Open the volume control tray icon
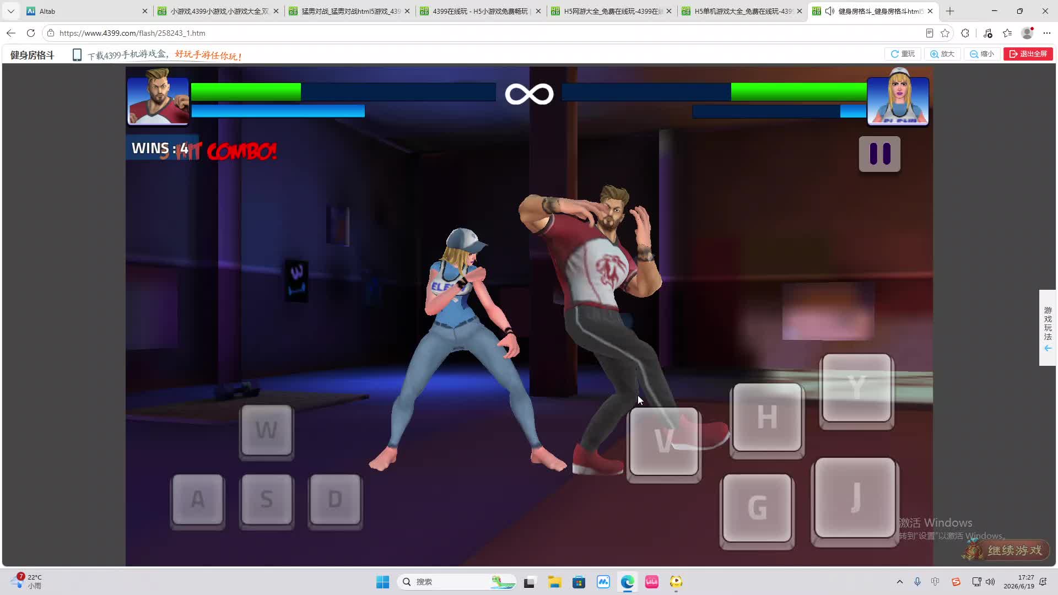 coord(990,582)
